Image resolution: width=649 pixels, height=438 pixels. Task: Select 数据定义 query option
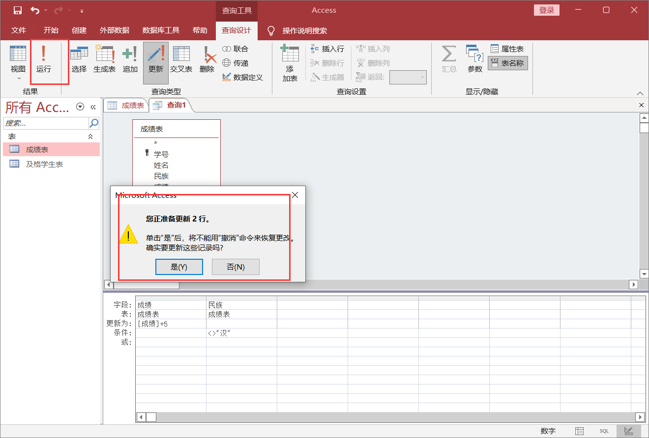(x=242, y=77)
